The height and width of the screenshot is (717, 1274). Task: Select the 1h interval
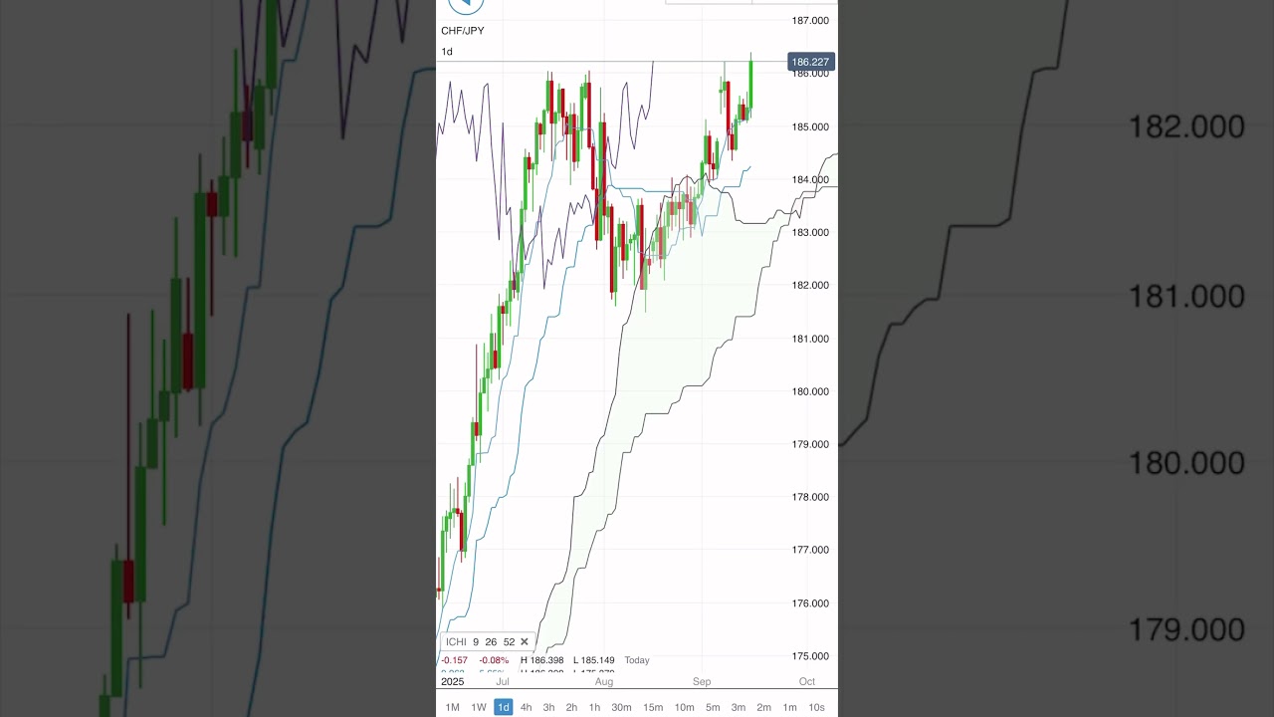[x=594, y=707]
